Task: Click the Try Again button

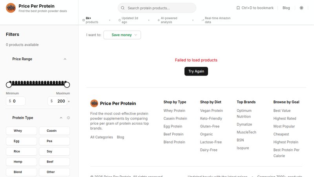Action: [196, 71]
